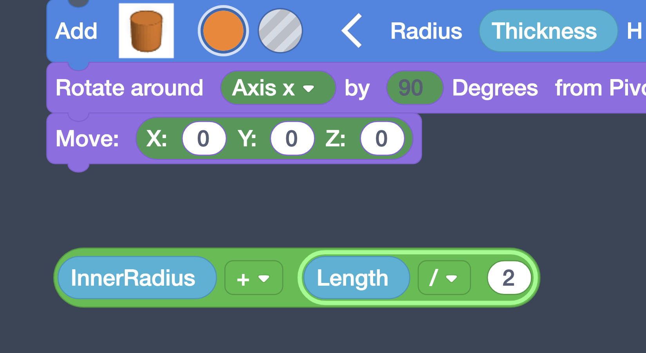Click the Radius parameter label

click(x=426, y=31)
